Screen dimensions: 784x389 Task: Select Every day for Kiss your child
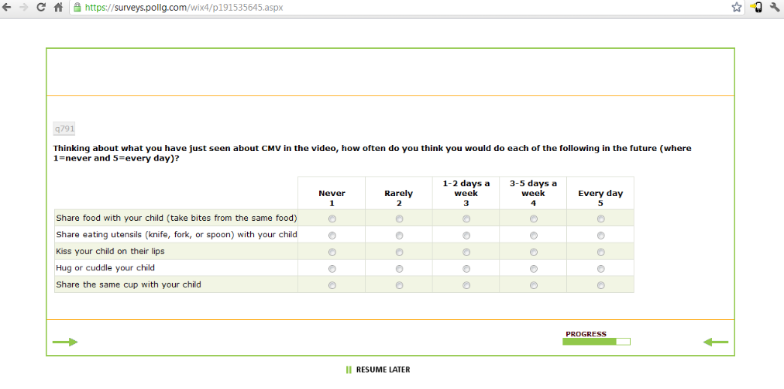[x=600, y=252]
